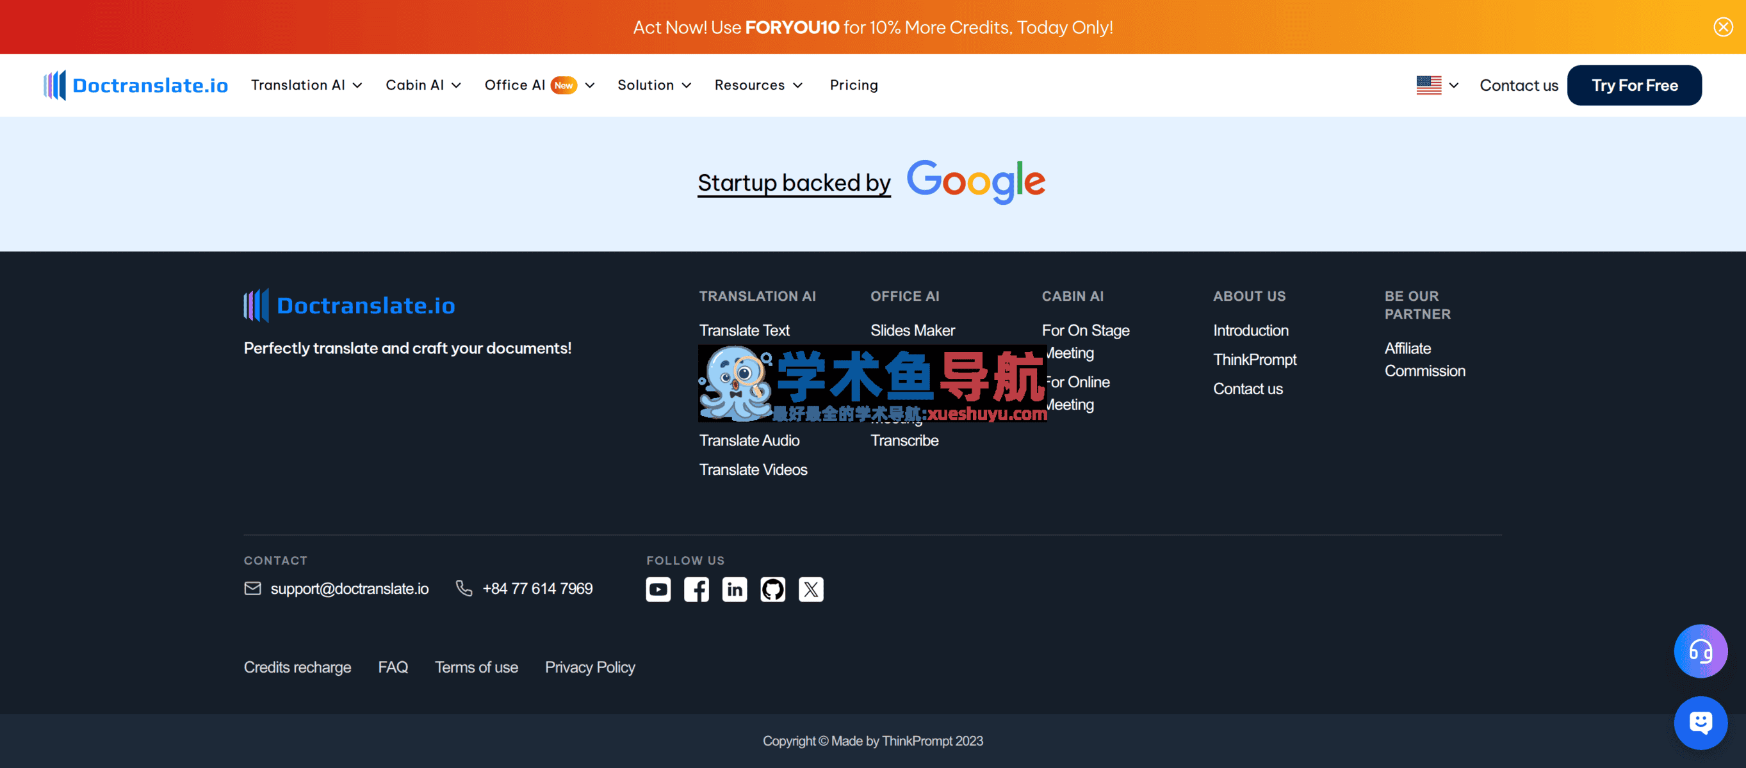This screenshot has height=768, width=1746.
Task: Open the X (Twitter) social icon
Action: tap(811, 589)
